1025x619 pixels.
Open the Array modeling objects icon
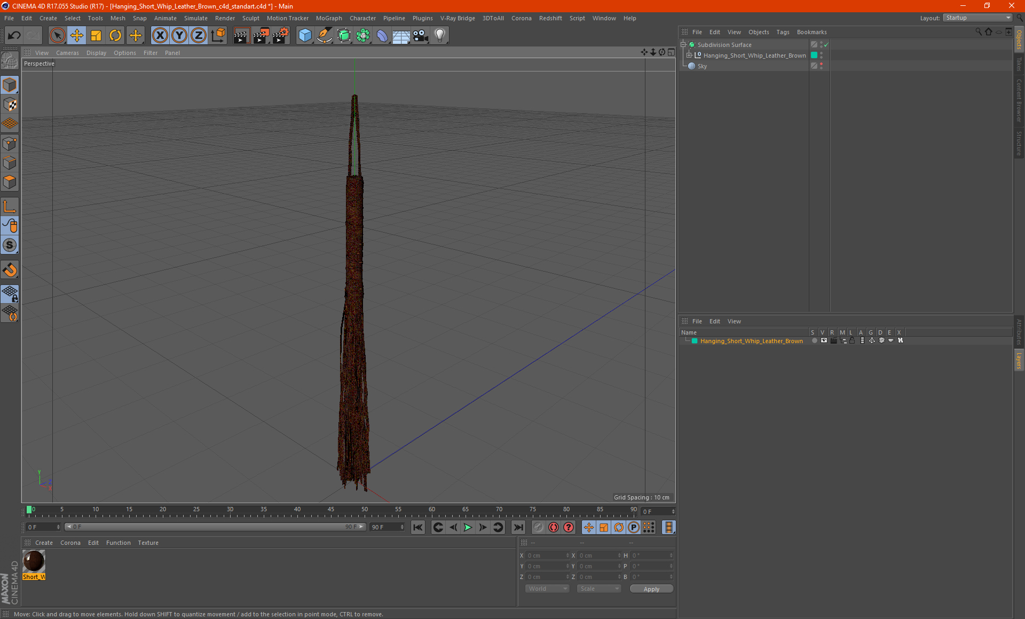tap(363, 35)
